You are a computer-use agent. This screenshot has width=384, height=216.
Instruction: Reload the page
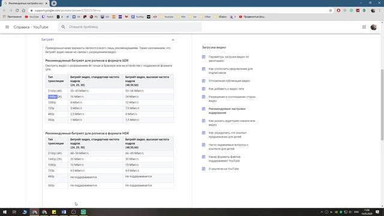[x=17, y=11]
